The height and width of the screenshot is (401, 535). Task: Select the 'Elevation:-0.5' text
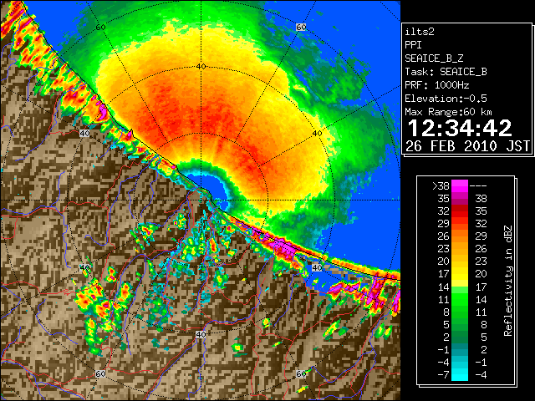pos(446,99)
